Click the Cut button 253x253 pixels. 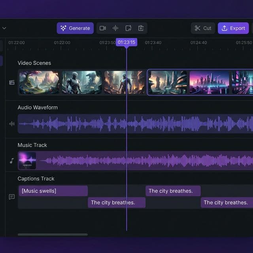[x=203, y=28]
